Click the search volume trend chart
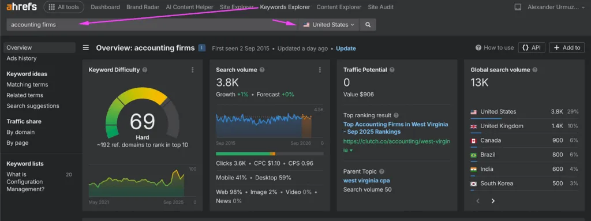 pyautogui.click(x=264, y=125)
